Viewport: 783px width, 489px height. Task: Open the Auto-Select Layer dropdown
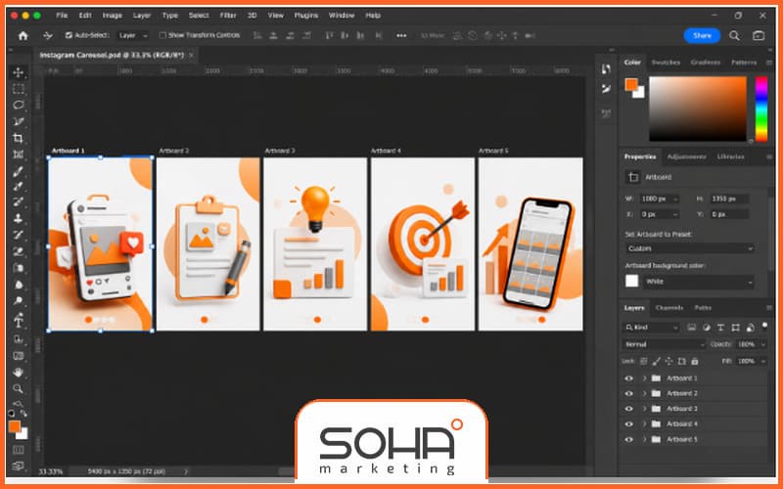[133, 35]
